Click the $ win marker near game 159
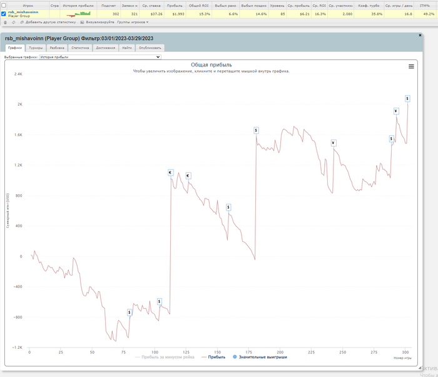438x377 pixels. click(x=228, y=207)
